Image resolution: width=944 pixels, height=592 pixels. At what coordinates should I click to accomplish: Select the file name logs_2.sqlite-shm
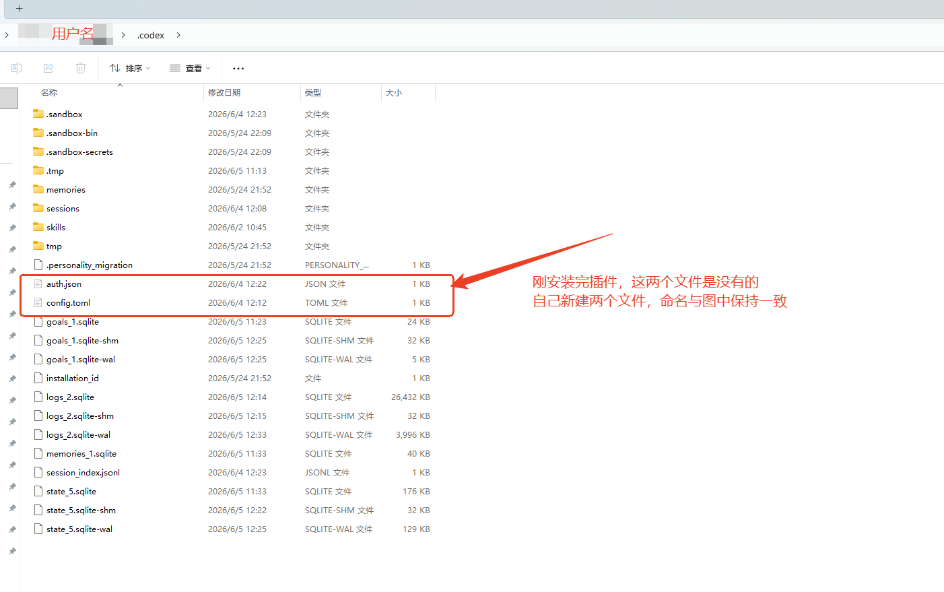(80, 416)
